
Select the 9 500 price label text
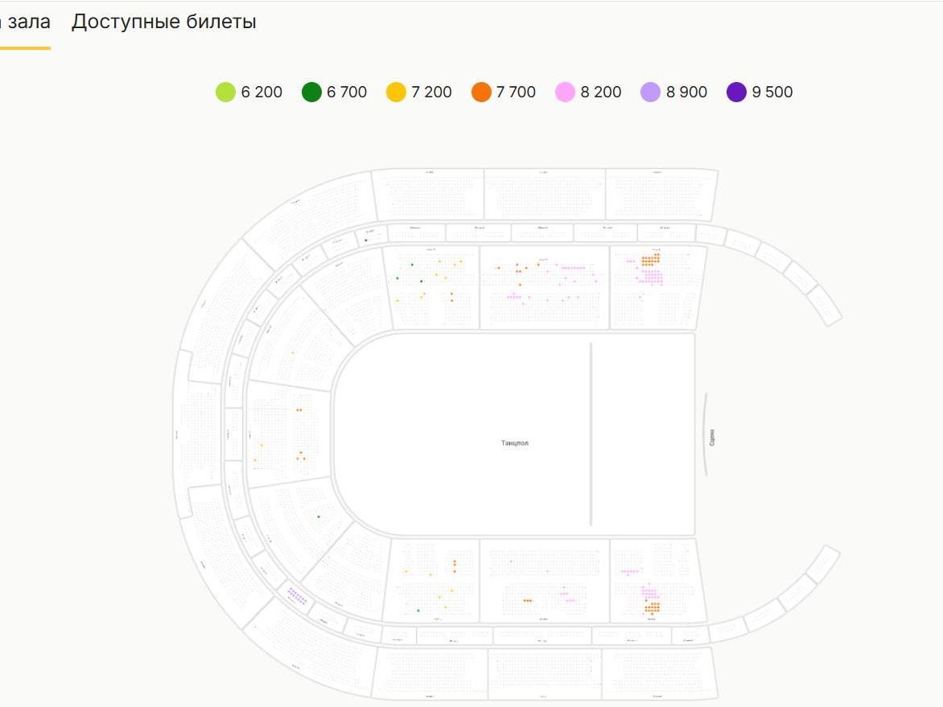tap(772, 92)
